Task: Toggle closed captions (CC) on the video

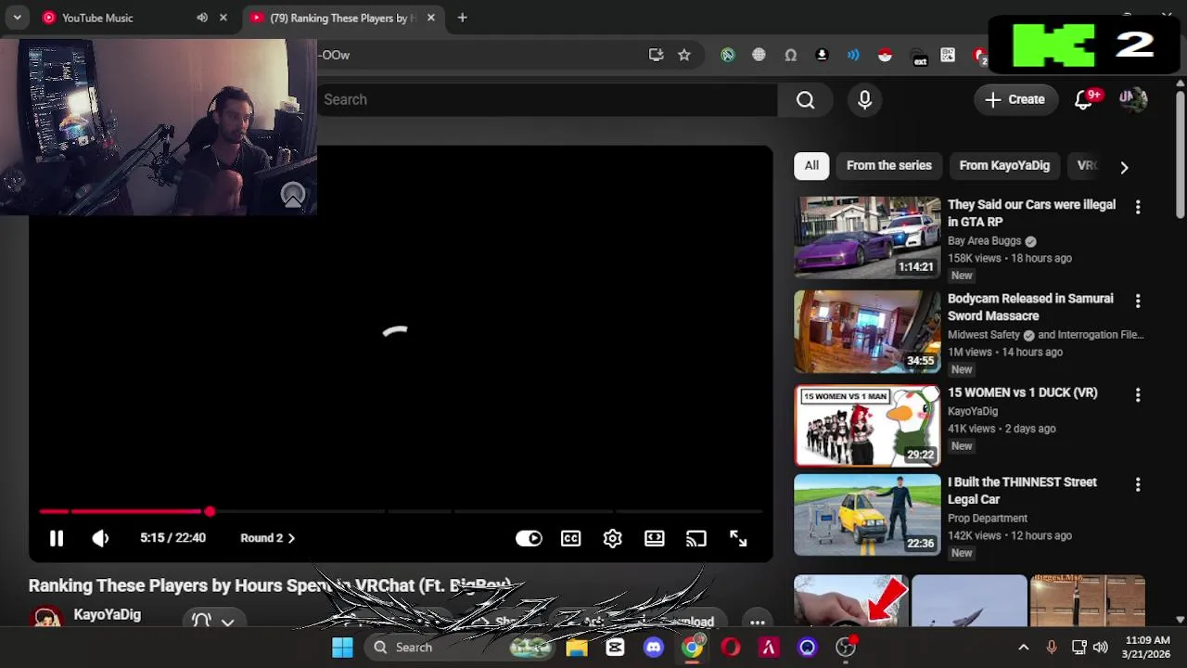Action: tap(570, 538)
